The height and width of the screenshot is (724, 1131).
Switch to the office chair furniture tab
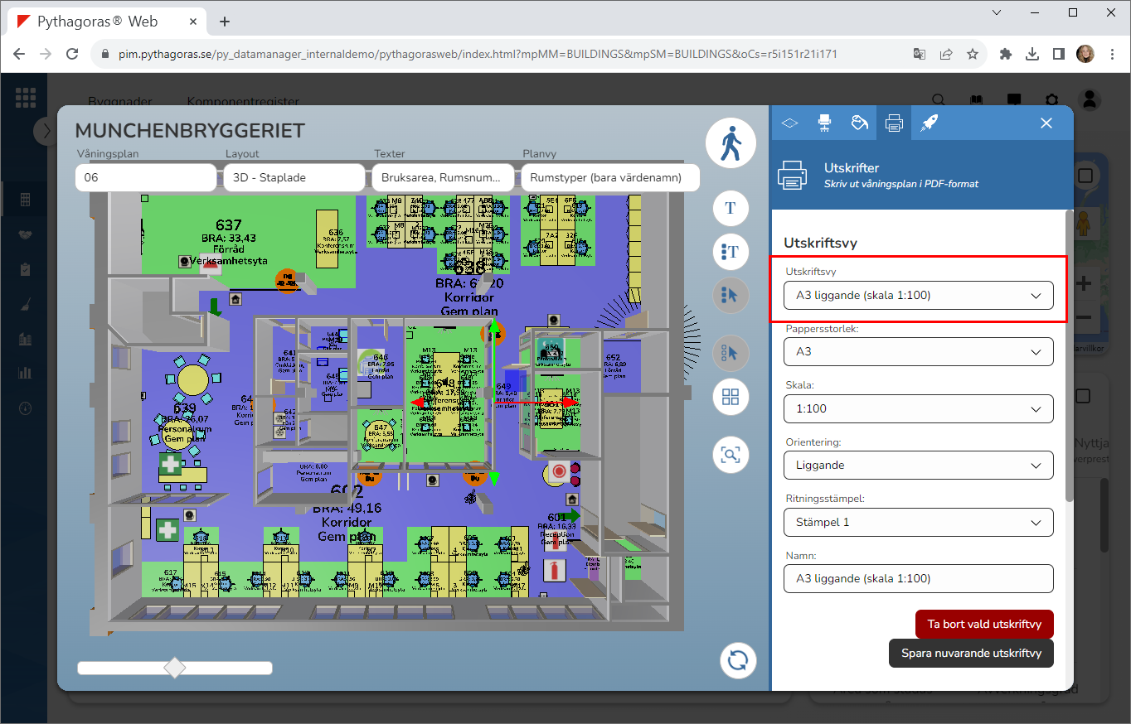(824, 123)
